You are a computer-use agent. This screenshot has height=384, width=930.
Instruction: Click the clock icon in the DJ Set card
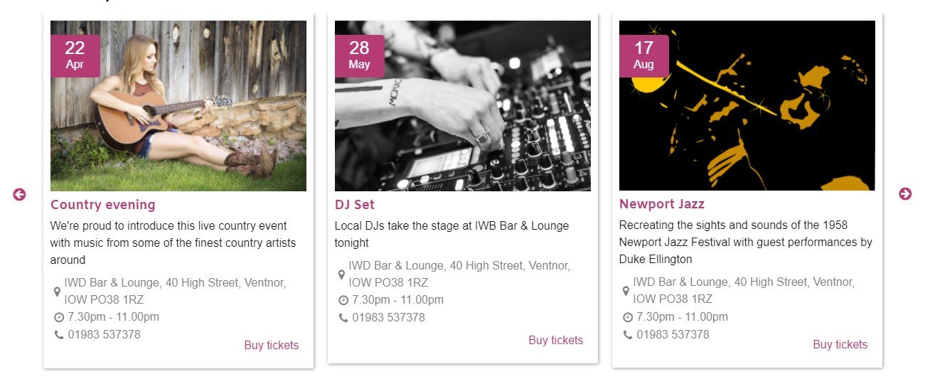coord(343,300)
